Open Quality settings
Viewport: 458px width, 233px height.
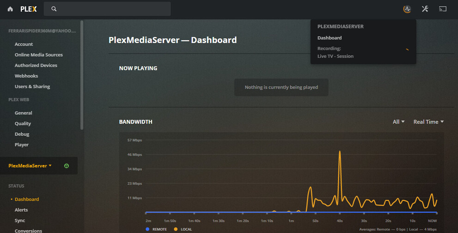point(23,124)
